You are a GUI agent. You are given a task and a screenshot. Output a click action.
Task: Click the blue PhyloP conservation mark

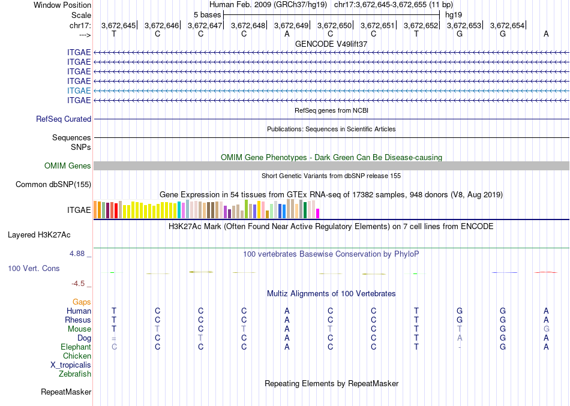coord(505,272)
